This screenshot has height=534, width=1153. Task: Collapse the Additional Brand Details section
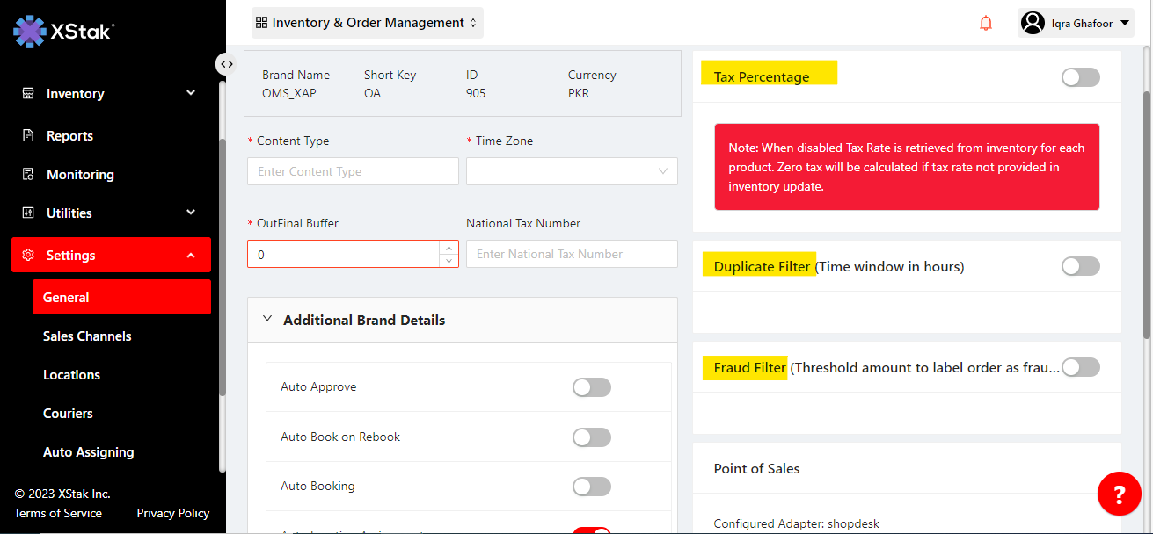pyautogui.click(x=268, y=320)
